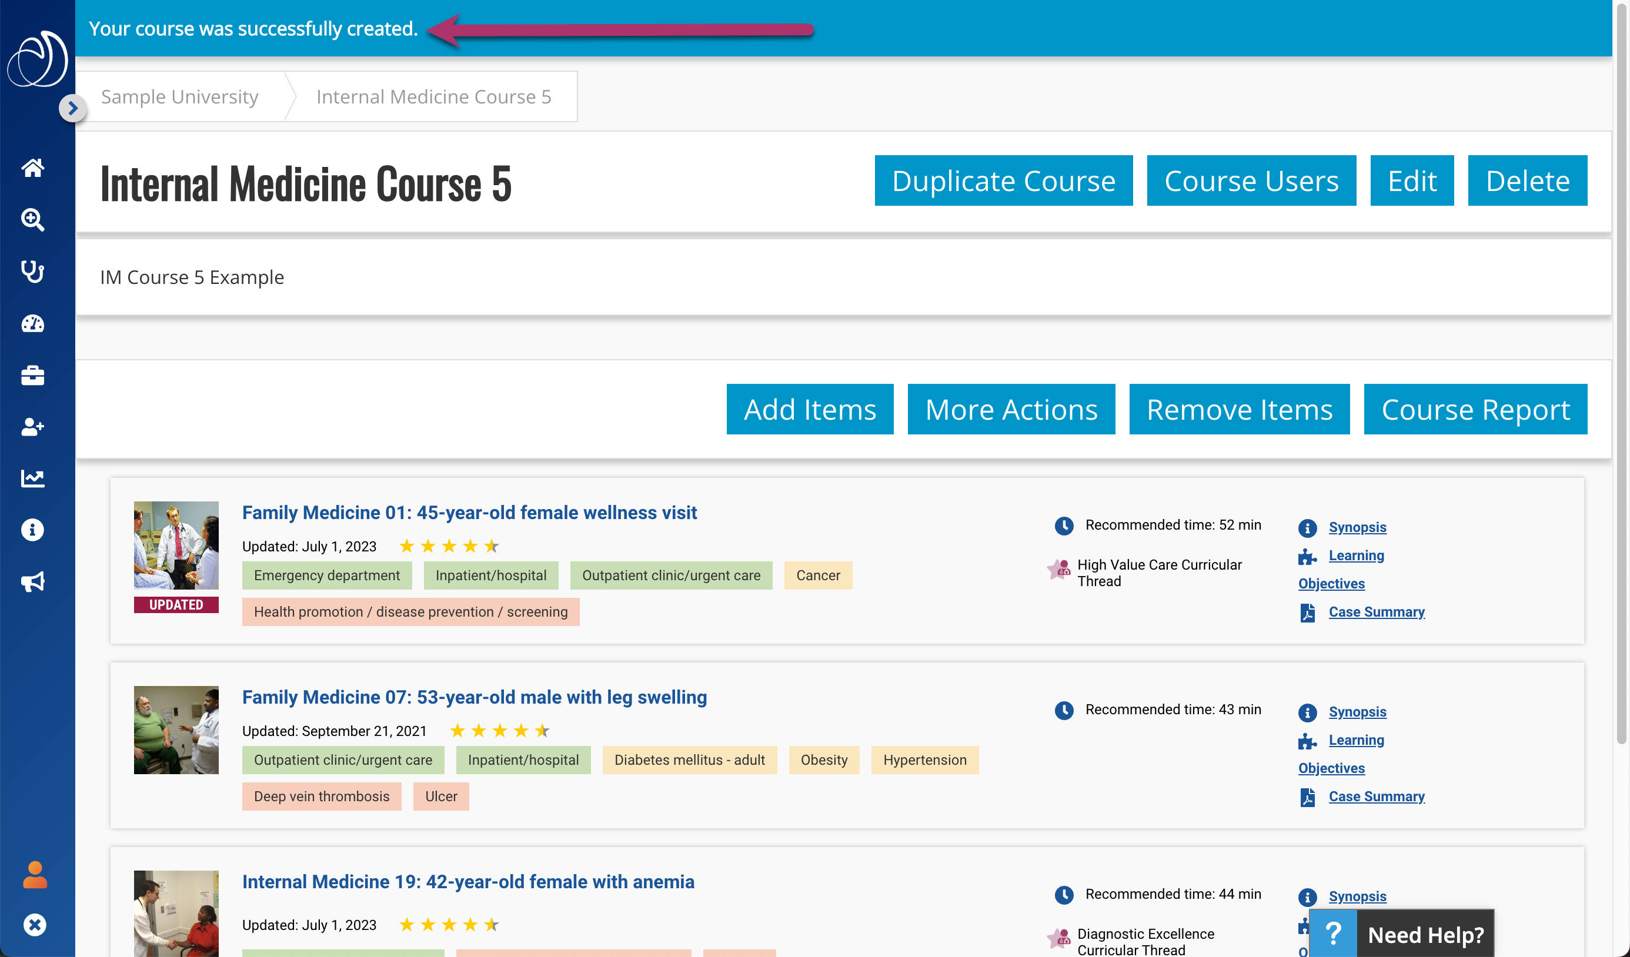Click the Ulcer tag
The width and height of the screenshot is (1630, 957).
coord(441,796)
